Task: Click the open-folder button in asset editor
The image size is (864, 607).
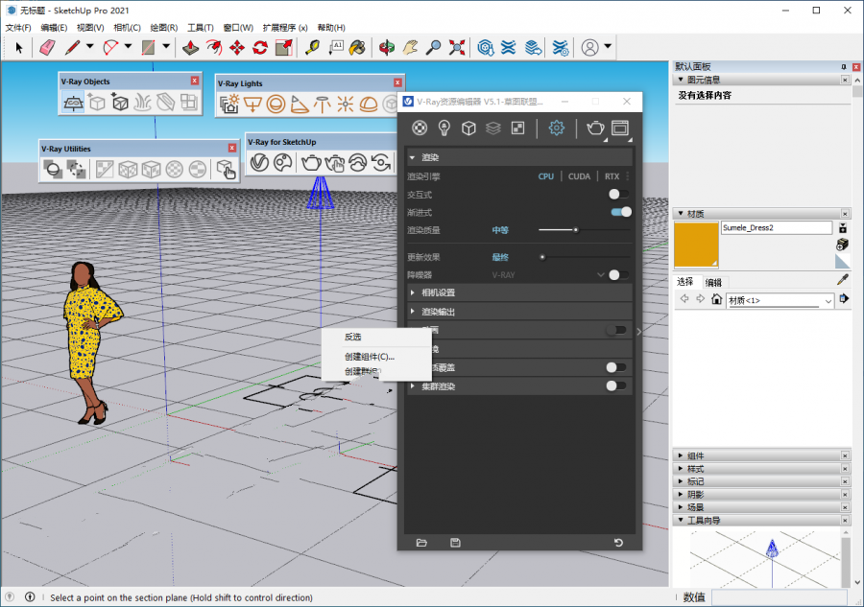Action: pos(421,543)
